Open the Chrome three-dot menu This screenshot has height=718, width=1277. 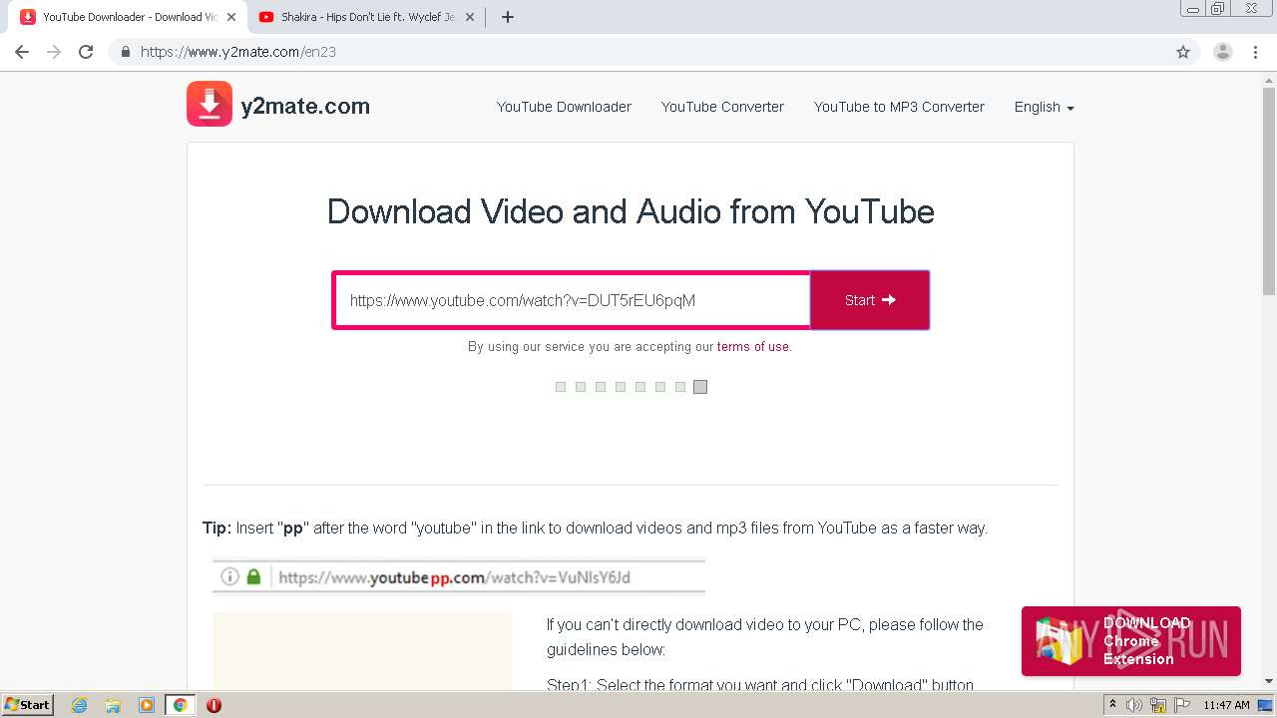(x=1256, y=52)
